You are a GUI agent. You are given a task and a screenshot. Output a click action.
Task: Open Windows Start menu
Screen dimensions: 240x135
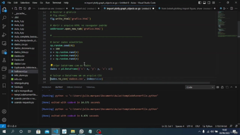(x=4, y=132)
